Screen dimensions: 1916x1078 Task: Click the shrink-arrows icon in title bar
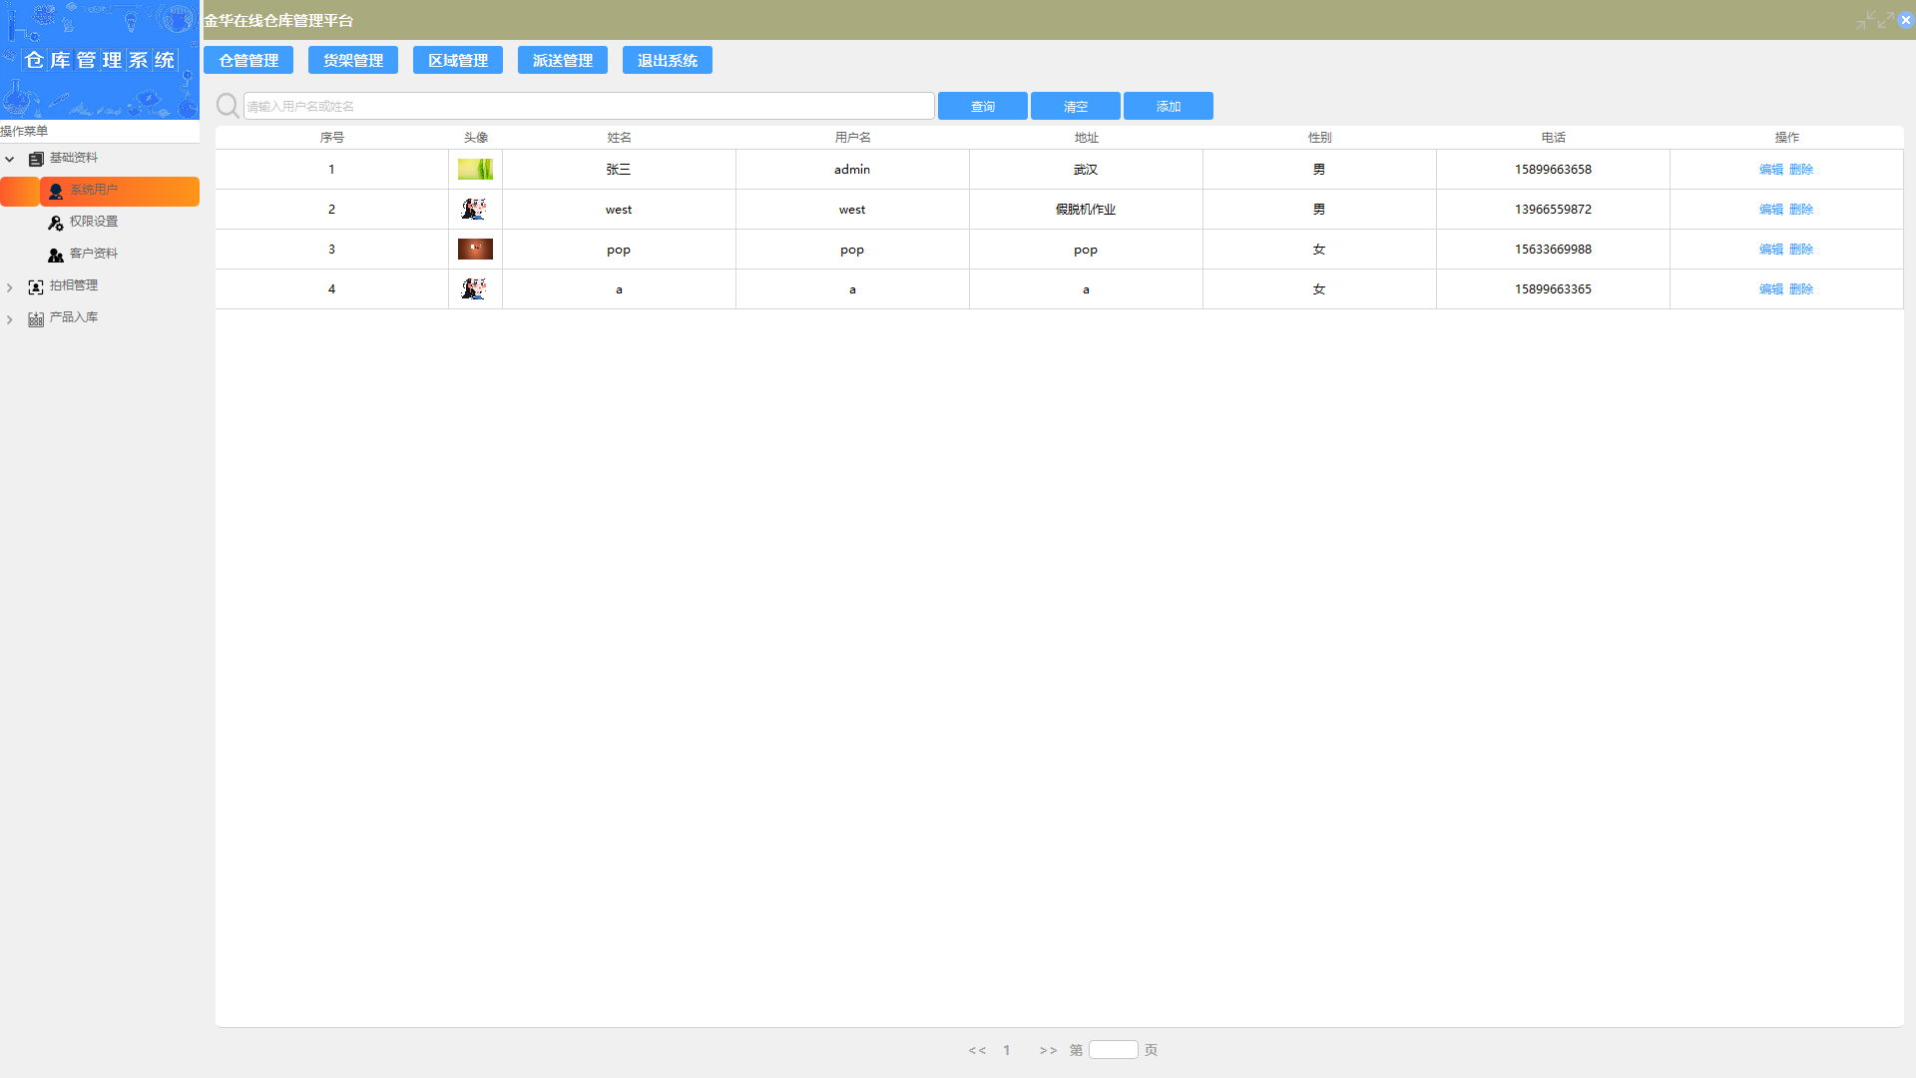[x=1864, y=20]
